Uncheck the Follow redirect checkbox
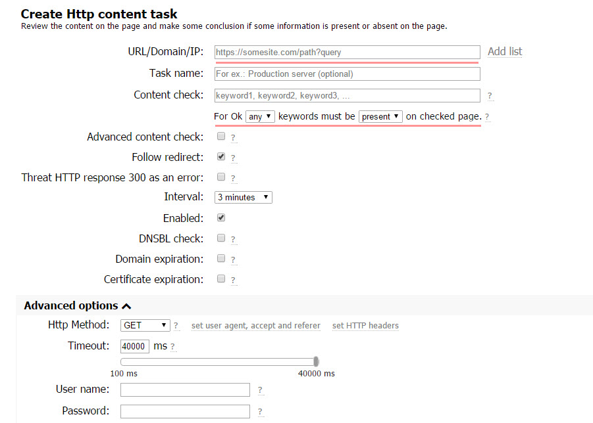 (221, 156)
